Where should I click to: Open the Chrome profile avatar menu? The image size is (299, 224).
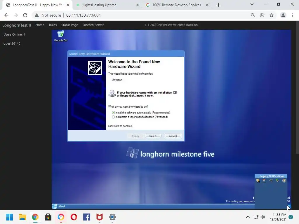pyautogui.click(x=283, y=15)
